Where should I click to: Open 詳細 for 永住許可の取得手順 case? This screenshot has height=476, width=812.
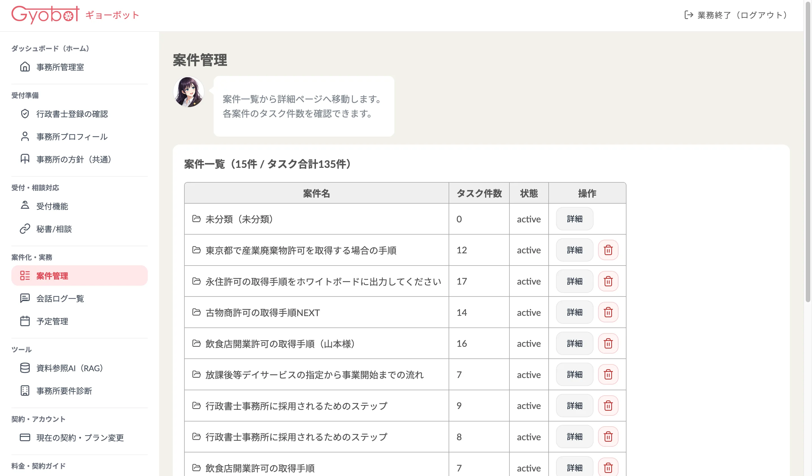coord(574,281)
